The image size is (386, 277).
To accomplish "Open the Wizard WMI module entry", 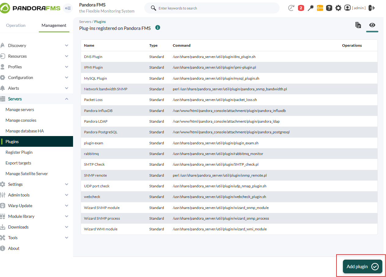I will pos(101,229).
